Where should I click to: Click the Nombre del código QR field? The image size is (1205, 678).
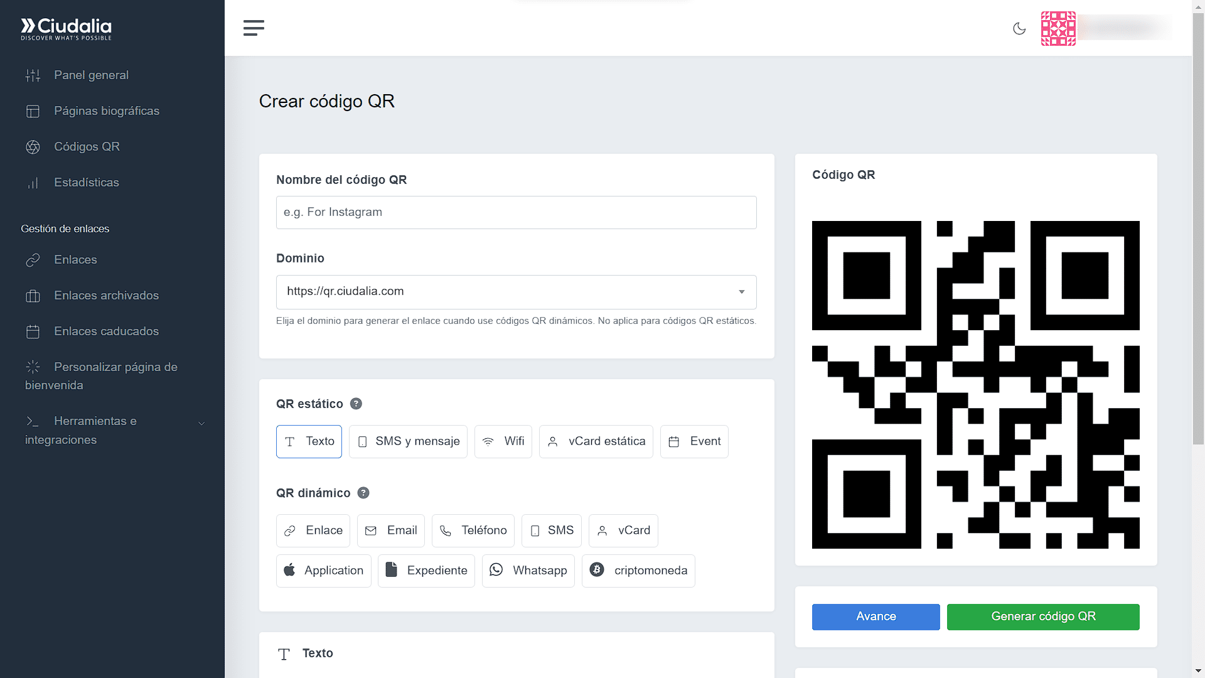516,212
